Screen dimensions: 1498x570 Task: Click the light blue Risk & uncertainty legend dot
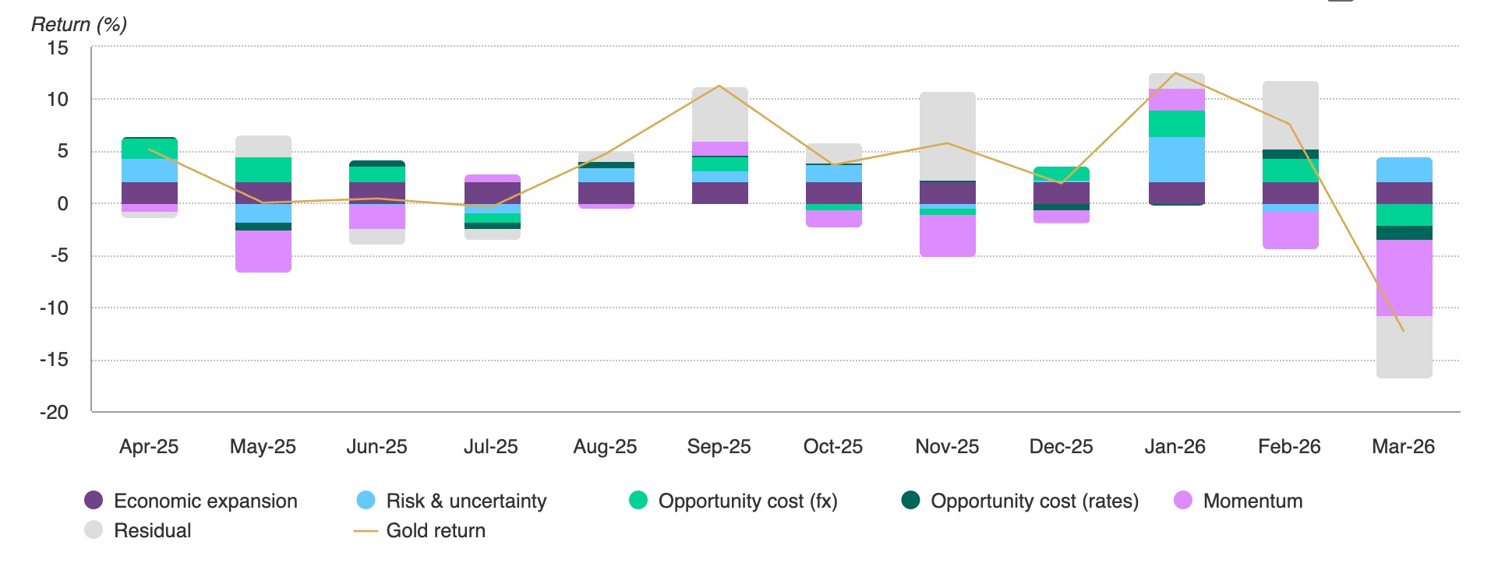(x=366, y=501)
